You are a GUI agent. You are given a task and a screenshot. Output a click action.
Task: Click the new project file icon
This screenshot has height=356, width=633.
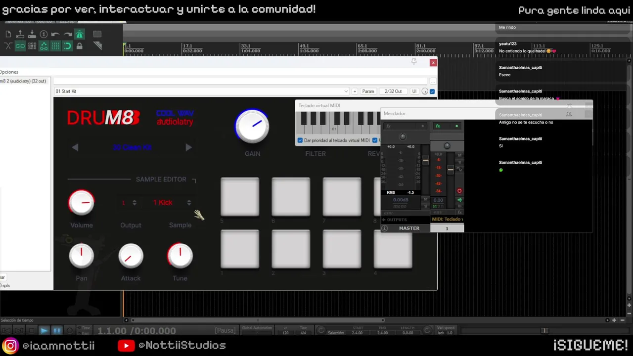tap(8, 34)
